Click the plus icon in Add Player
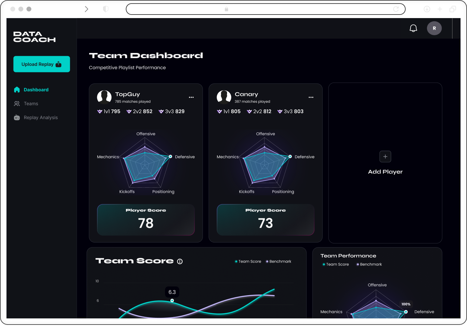Screen dimensions: 467x331 385,156
